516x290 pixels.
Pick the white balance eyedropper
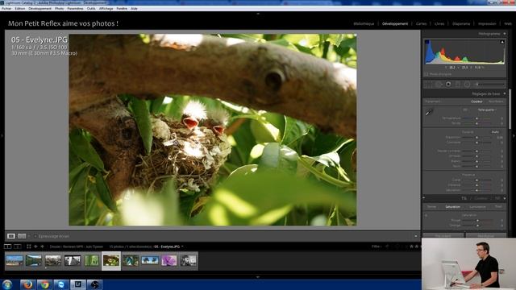click(x=428, y=113)
